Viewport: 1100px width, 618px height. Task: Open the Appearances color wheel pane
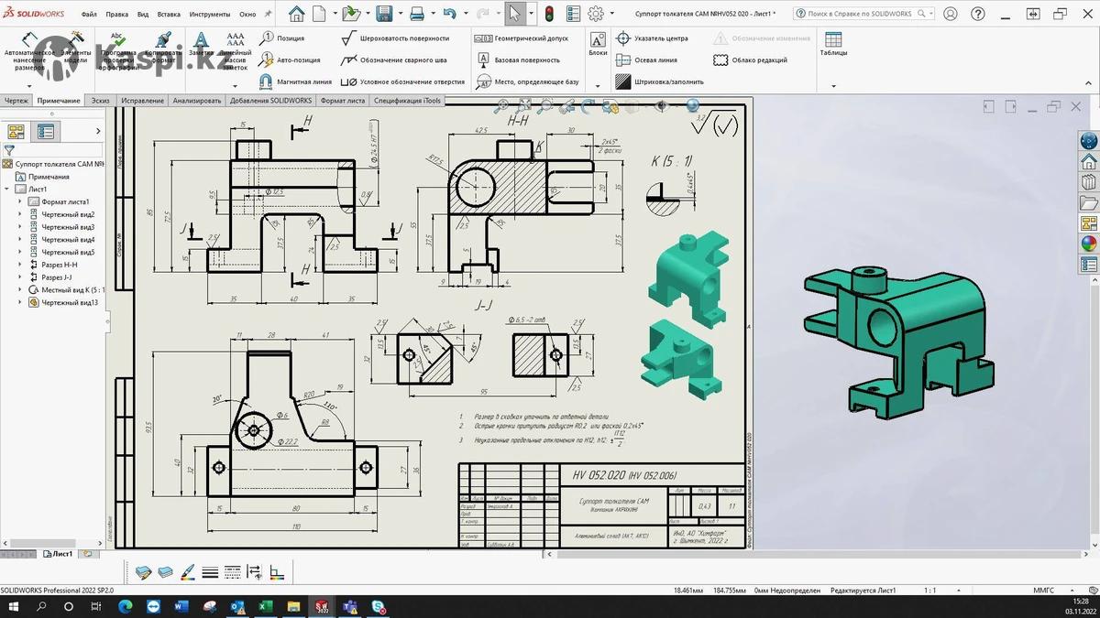click(1089, 244)
